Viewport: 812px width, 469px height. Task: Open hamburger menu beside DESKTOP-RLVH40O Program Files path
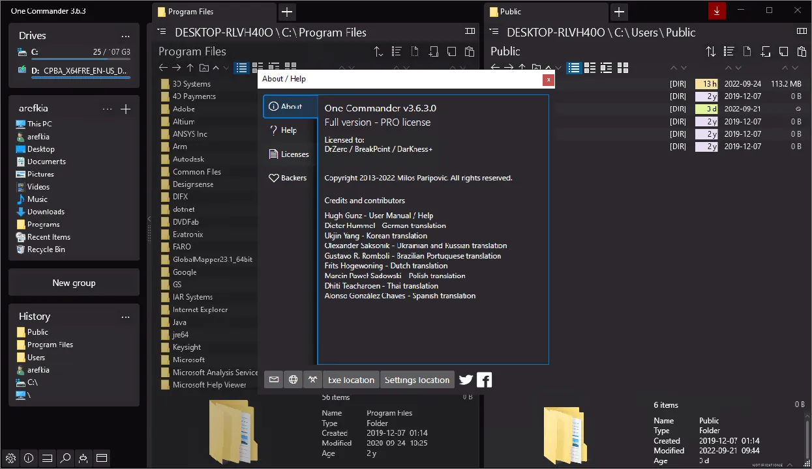tap(162, 32)
